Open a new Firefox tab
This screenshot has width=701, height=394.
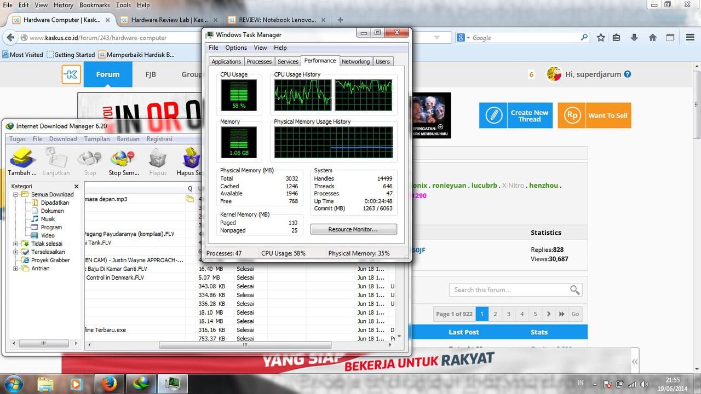pyautogui.click(x=340, y=20)
